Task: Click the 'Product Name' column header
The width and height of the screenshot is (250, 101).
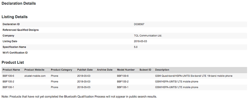Action: tap(11, 70)
